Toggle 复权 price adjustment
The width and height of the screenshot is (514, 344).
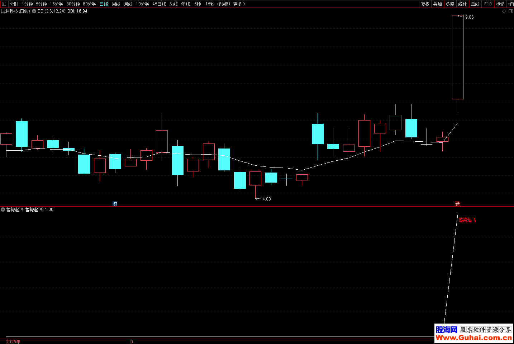coord(425,4)
